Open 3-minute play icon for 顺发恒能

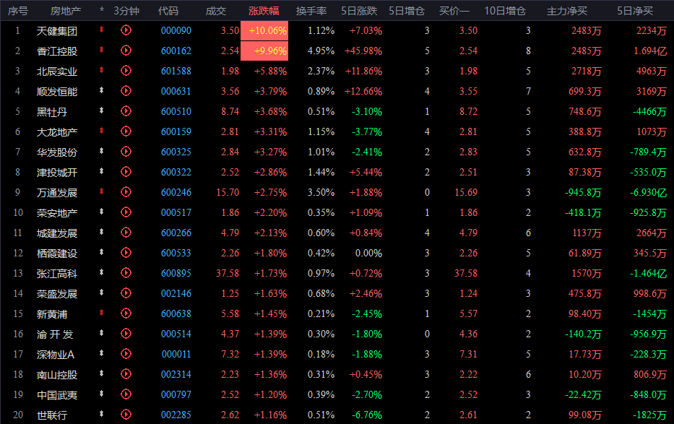click(126, 90)
